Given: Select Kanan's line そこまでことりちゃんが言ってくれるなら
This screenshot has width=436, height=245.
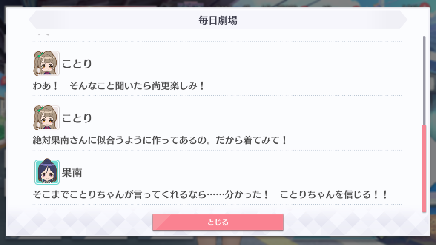Looking at the screenshot, I should coord(210,194).
